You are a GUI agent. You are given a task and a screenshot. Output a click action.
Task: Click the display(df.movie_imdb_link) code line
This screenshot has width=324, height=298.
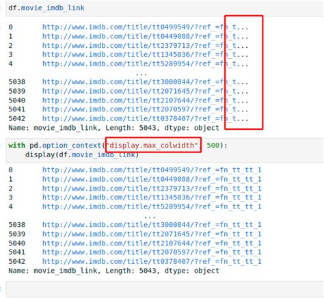82,154
